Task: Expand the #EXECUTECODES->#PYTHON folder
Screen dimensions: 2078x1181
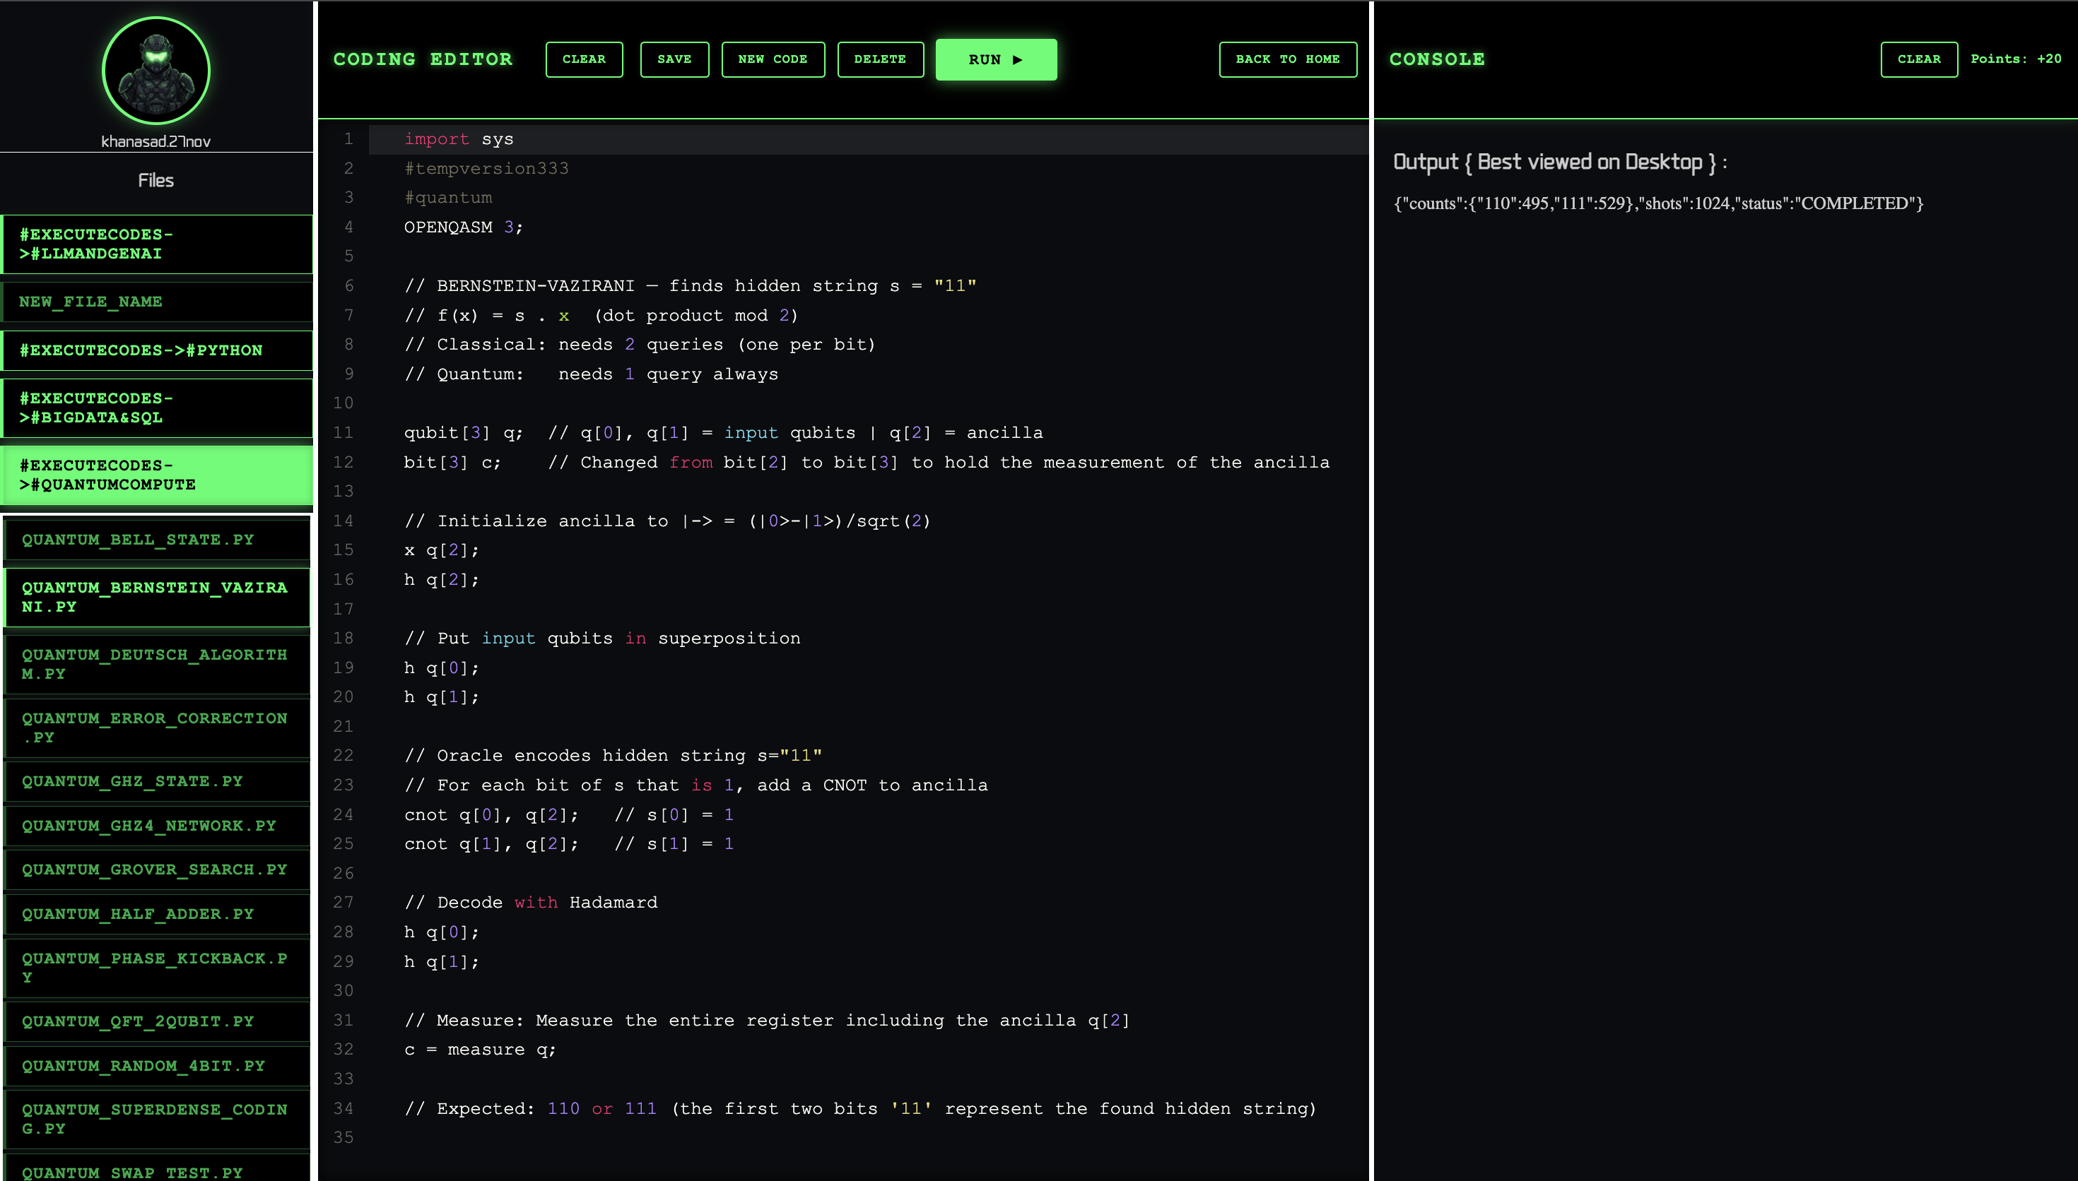Action: tap(157, 350)
